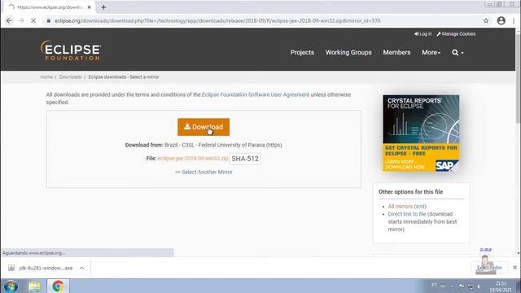Open Chrome three-dot menu
The width and height of the screenshot is (521, 293).
(x=514, y=20)
